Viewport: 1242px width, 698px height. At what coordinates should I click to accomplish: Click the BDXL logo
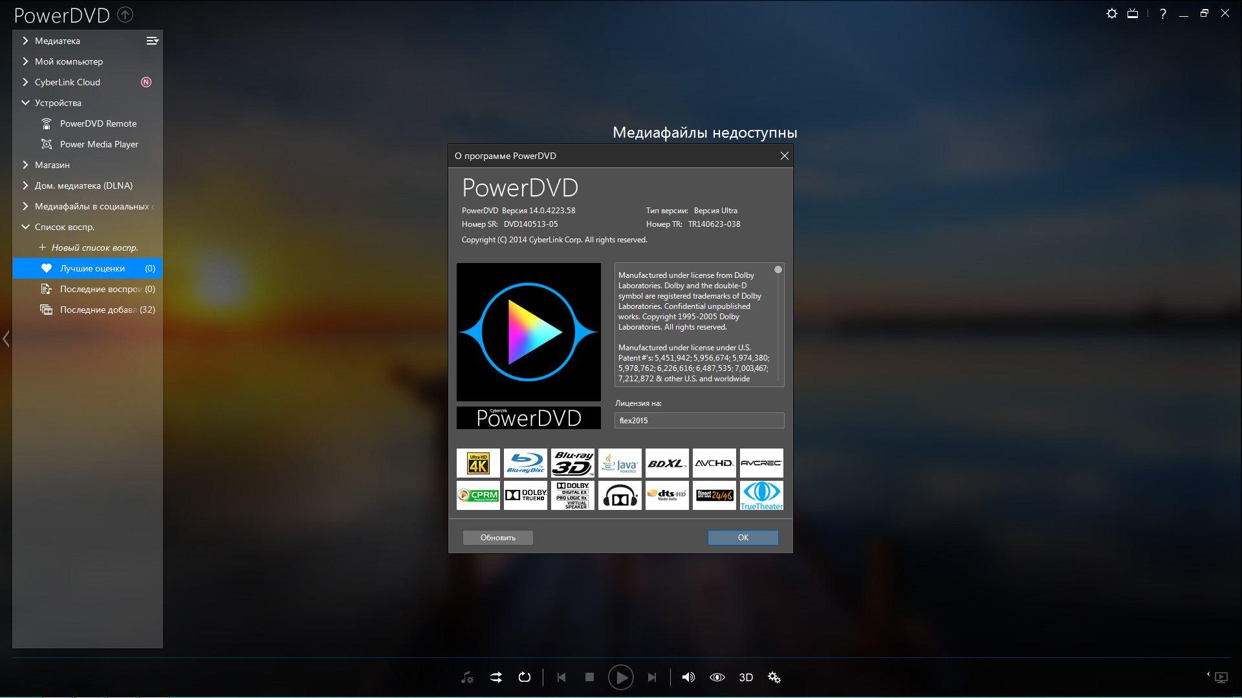(x=667, y=463)
